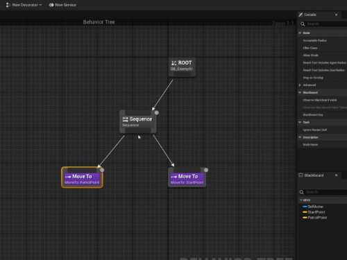The width and height of the screenshot is (347, 260).
Task: Collapse the Description section
Action: (x=300, y=137)
